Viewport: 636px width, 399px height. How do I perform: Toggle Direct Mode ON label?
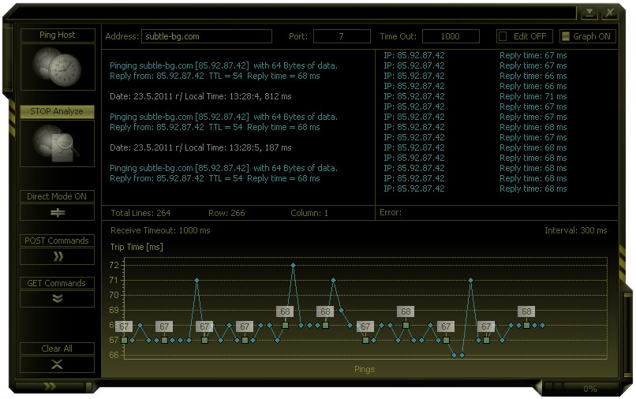coord(57,196)
